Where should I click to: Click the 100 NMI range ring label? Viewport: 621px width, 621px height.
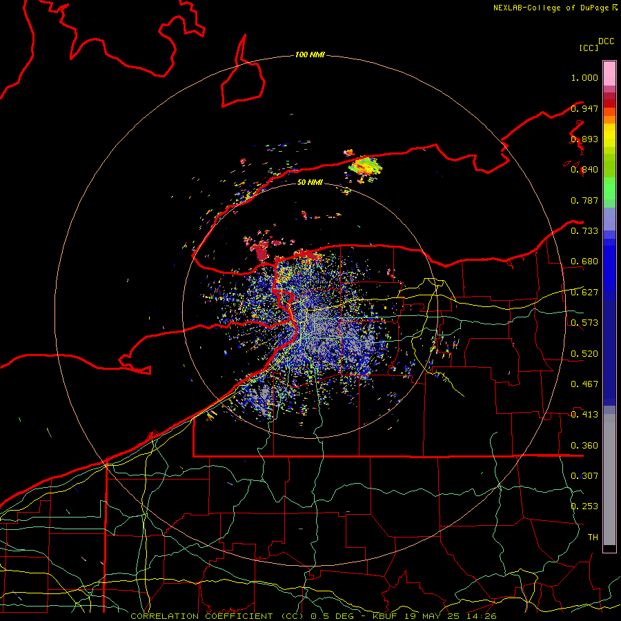tap(310, 55)
